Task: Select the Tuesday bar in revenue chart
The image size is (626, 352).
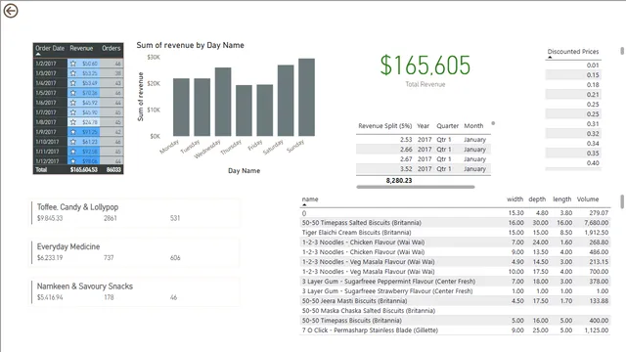Action: pos(202,107)
